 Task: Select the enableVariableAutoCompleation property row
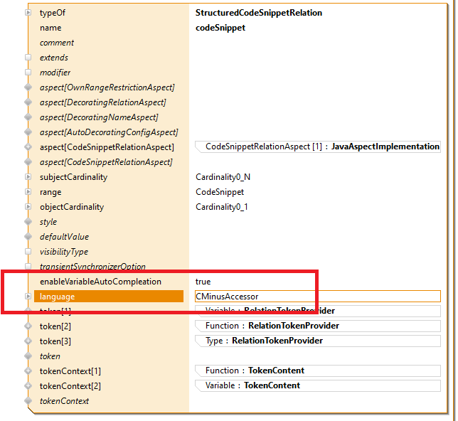pos(100,282)
